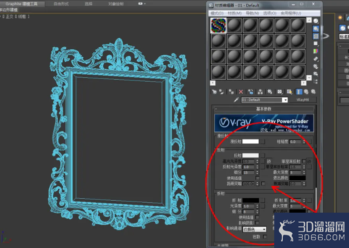
Task: Select the first colorful checker material slot
Action: click(x=218, y=25)
